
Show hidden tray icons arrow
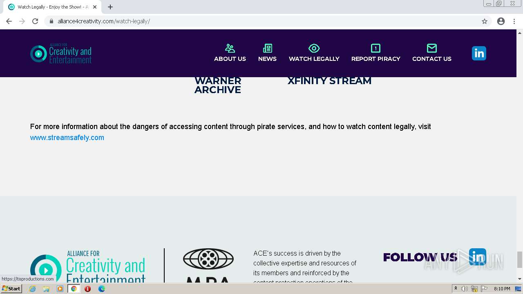coord(456,288)
